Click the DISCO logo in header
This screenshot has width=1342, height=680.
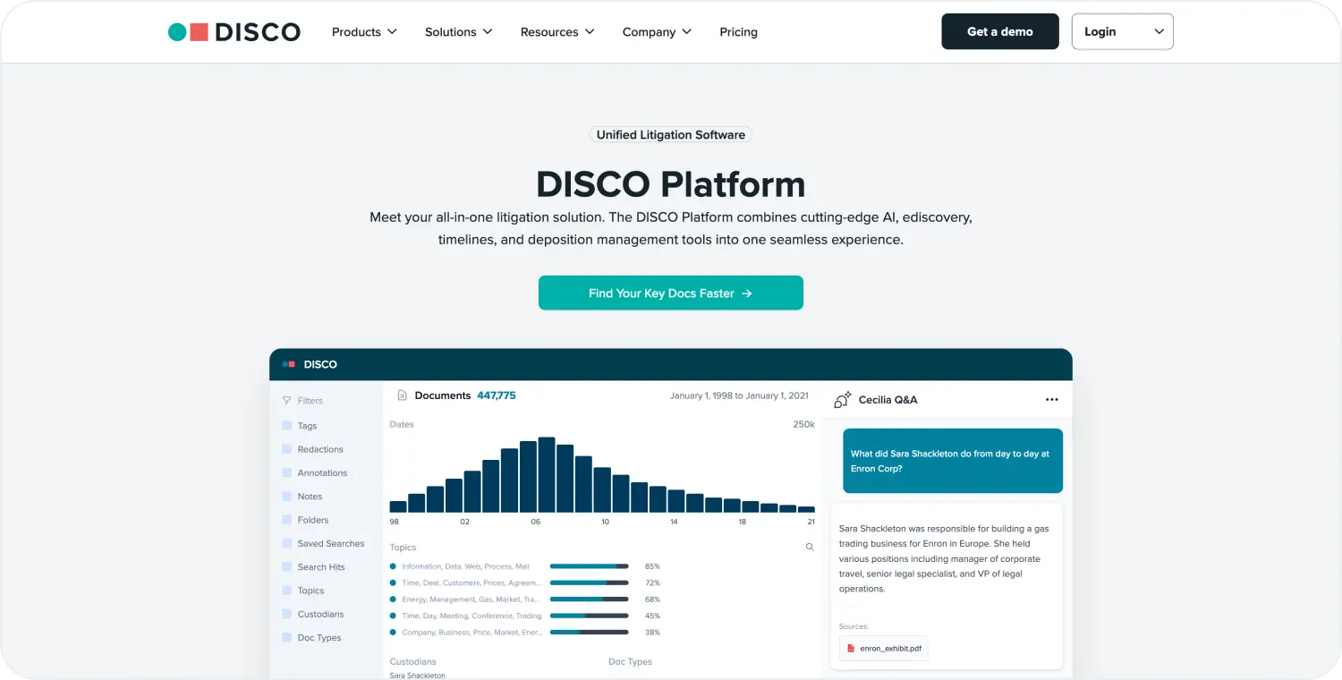click(234, 32)
